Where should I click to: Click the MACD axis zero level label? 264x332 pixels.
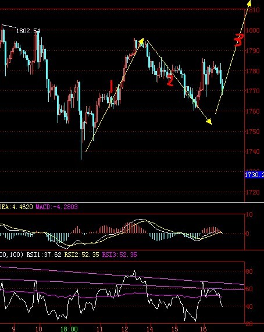[248, 234]
